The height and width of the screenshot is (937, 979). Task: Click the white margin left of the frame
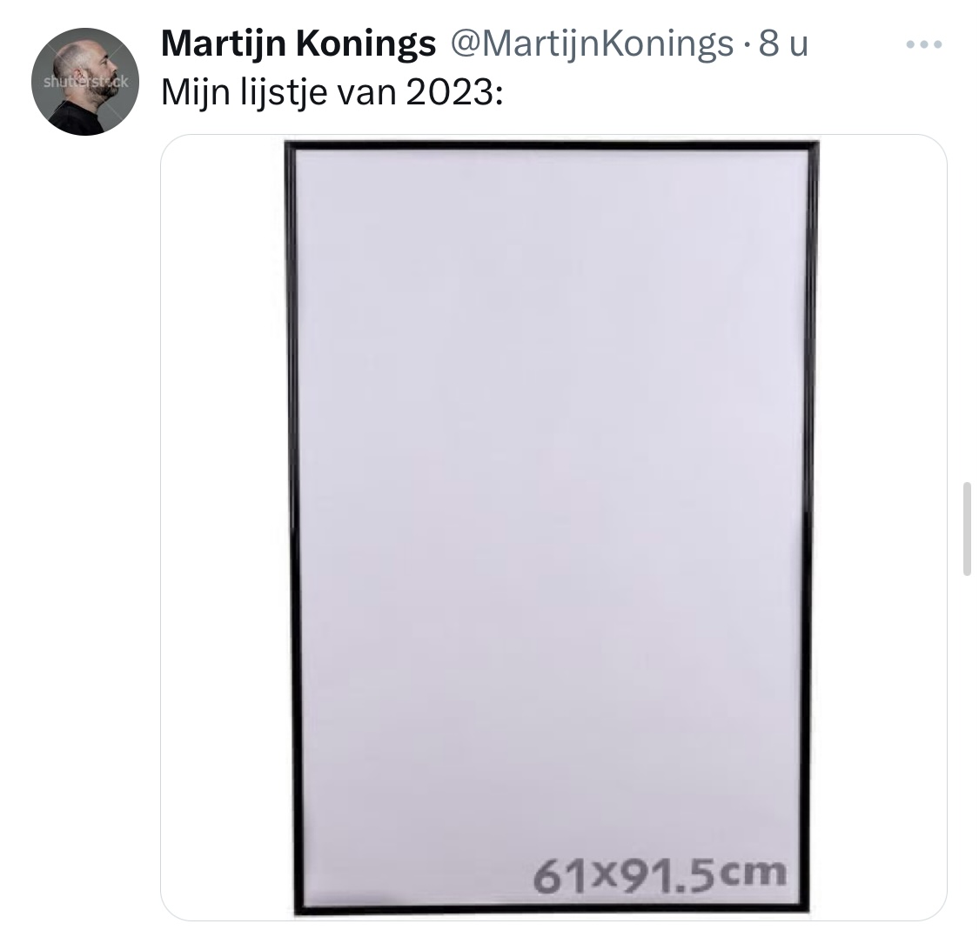pyautogui.click(x=223, y=527)
